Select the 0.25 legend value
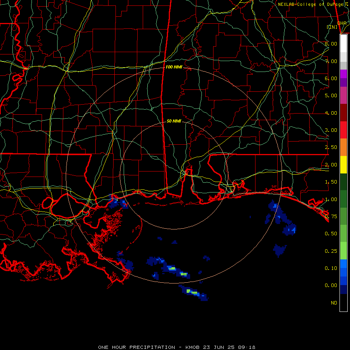The image size is (350, 350). [331, 251]
